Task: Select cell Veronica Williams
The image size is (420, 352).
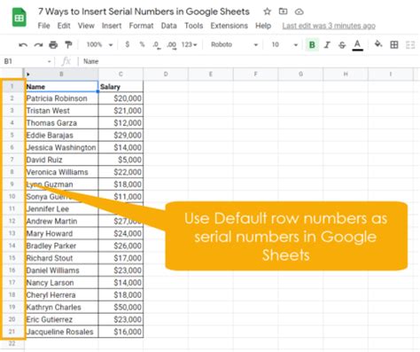Action: coord(61,172)
